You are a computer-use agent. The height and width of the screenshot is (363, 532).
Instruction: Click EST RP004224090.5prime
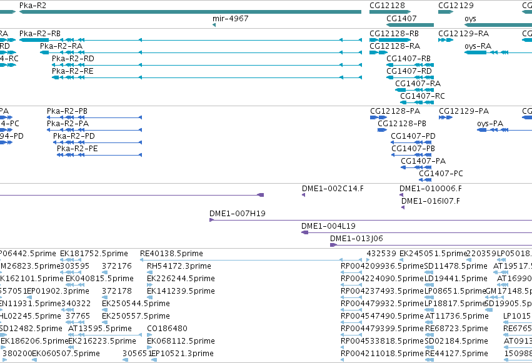pos(351,285)
